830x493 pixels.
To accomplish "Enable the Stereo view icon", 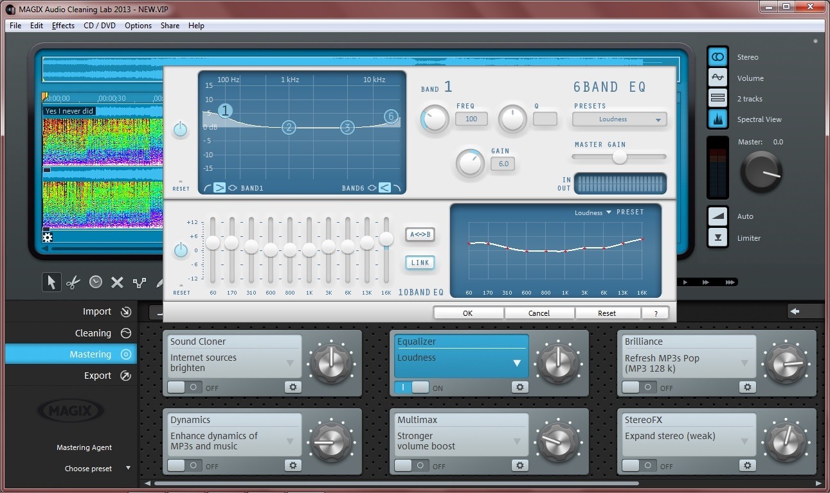I will tap(717, 57).
